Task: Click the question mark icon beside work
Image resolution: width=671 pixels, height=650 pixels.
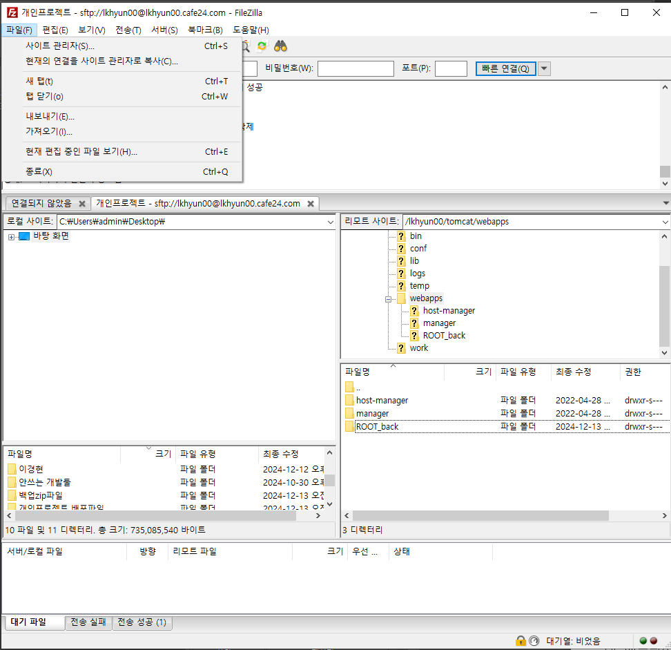Action: pyautogui.click(x=401, y=347)
